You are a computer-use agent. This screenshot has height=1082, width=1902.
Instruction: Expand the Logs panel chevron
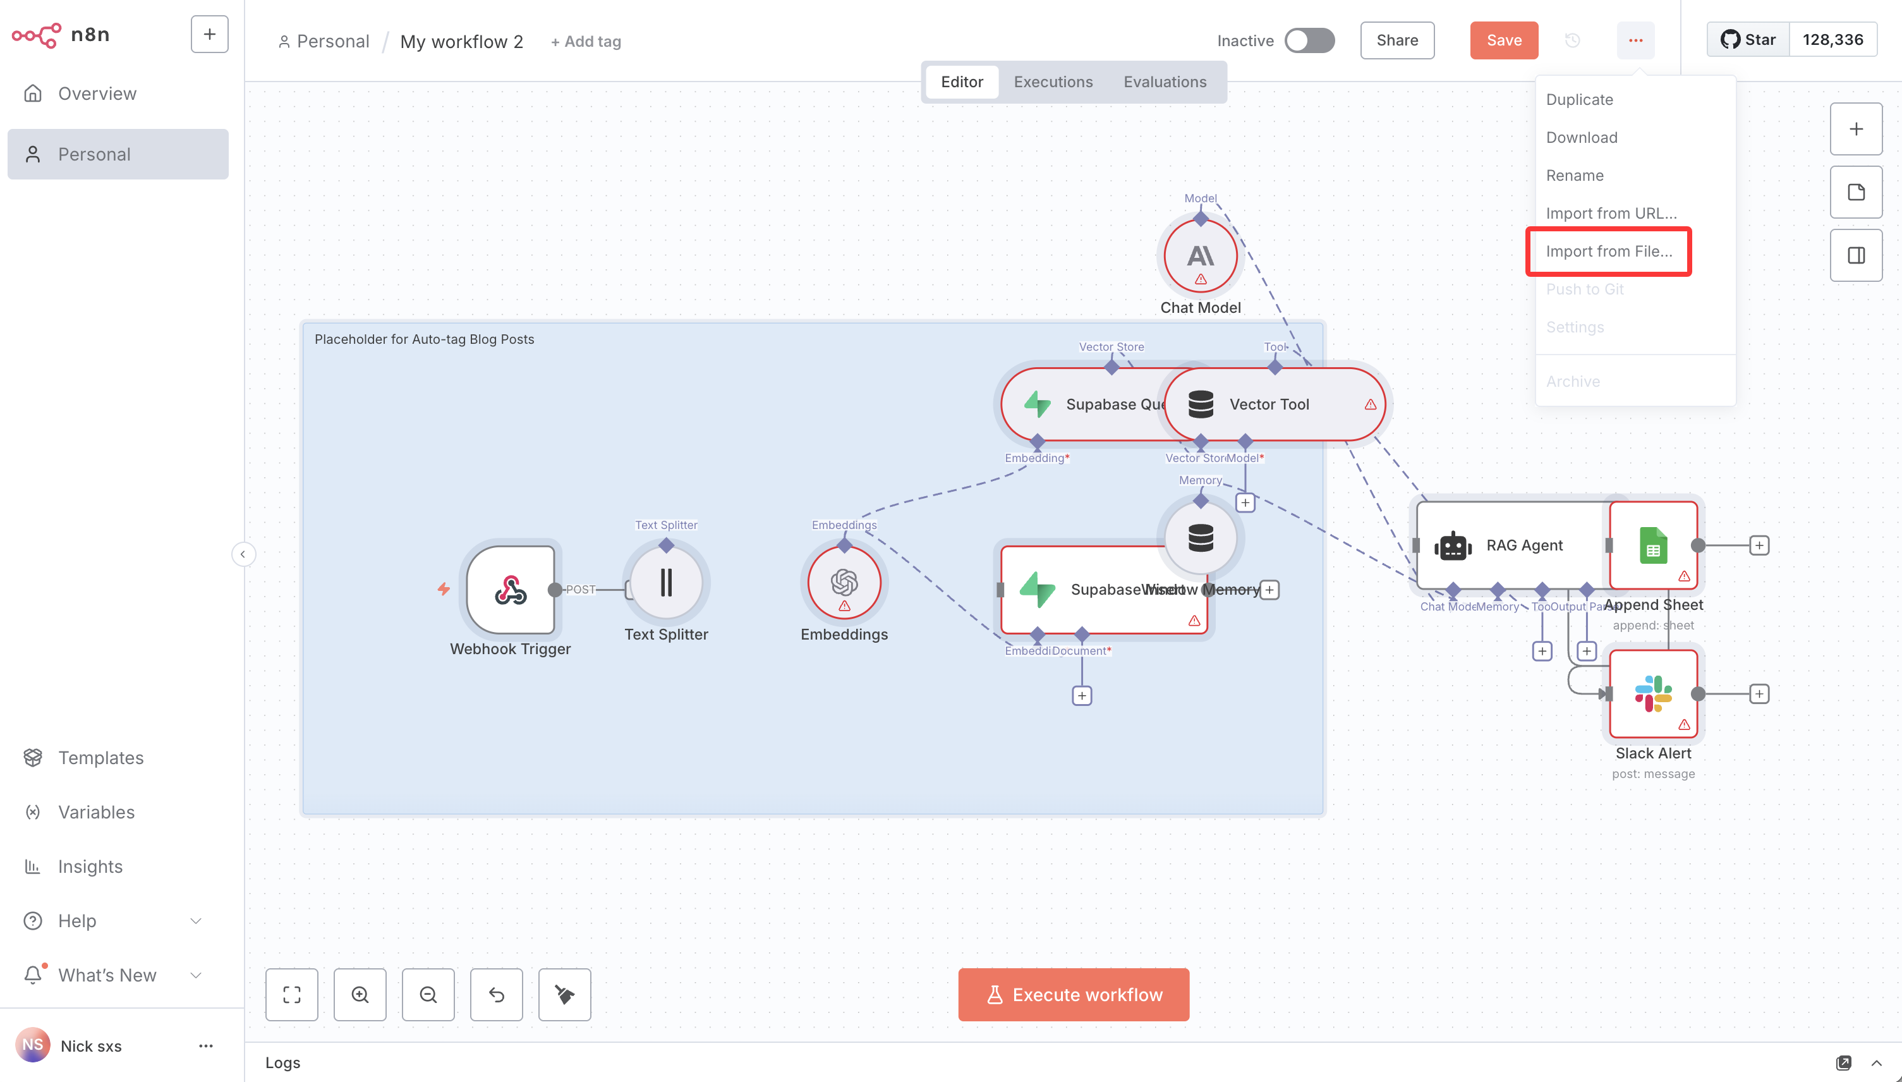tap(1876, 1062)
